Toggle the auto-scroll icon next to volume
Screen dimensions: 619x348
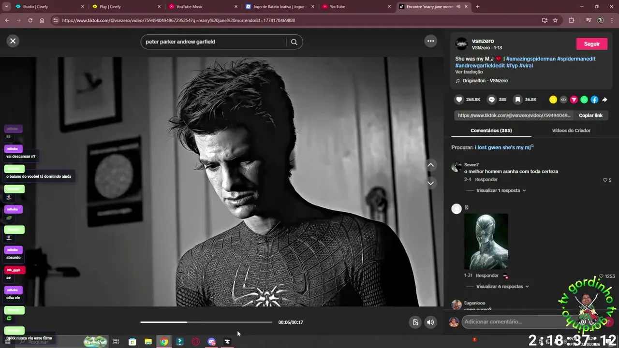(415, 322)
